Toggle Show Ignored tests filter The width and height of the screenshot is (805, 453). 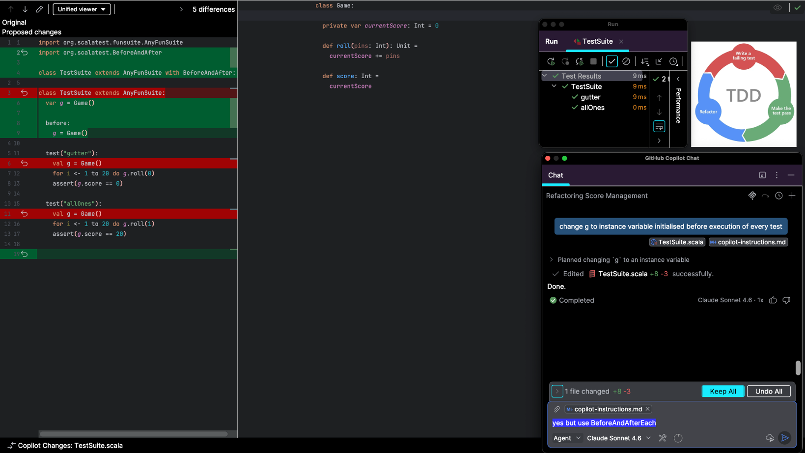626,61
